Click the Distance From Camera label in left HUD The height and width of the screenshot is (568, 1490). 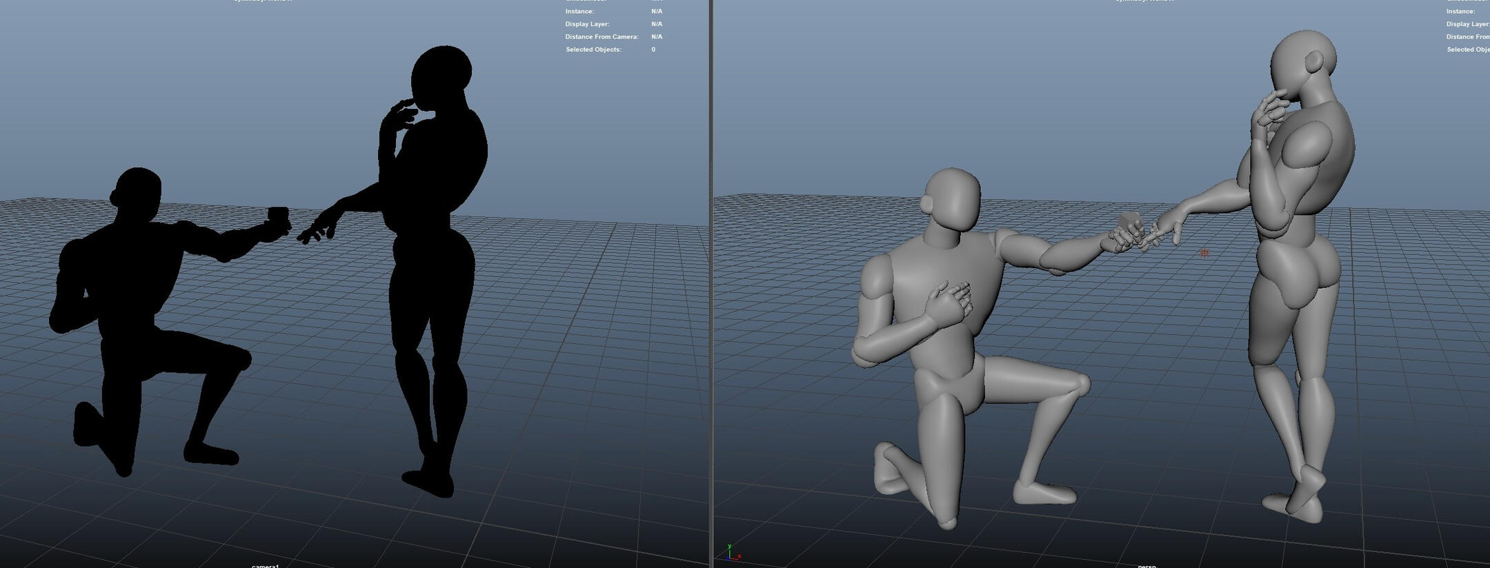[602, 37]
